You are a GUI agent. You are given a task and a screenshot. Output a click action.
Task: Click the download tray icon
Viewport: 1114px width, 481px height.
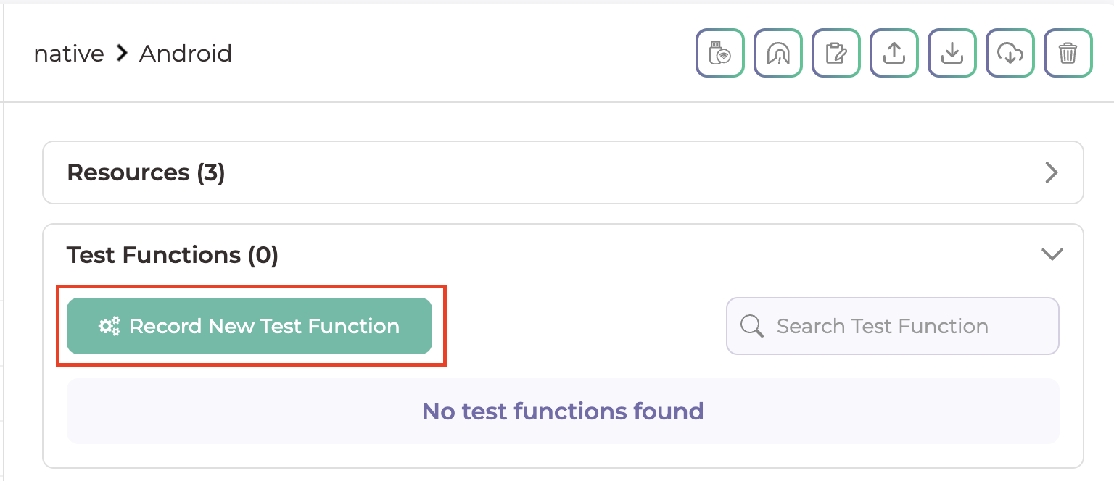pos(952,53)
